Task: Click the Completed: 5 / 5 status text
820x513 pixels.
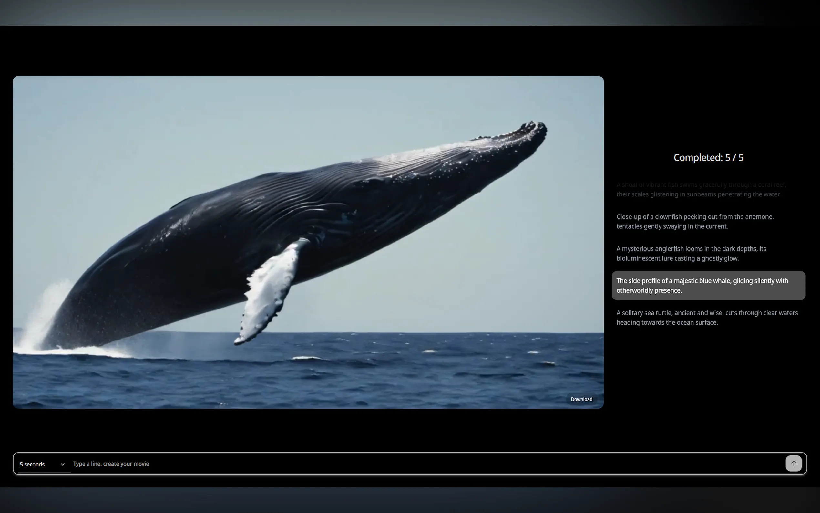Action: pos(708,157)
